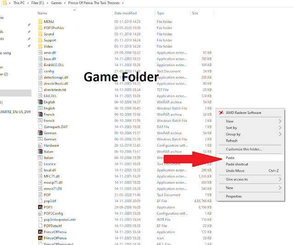Open Customize this folder option
294x245 pixels.
[250, 149]
